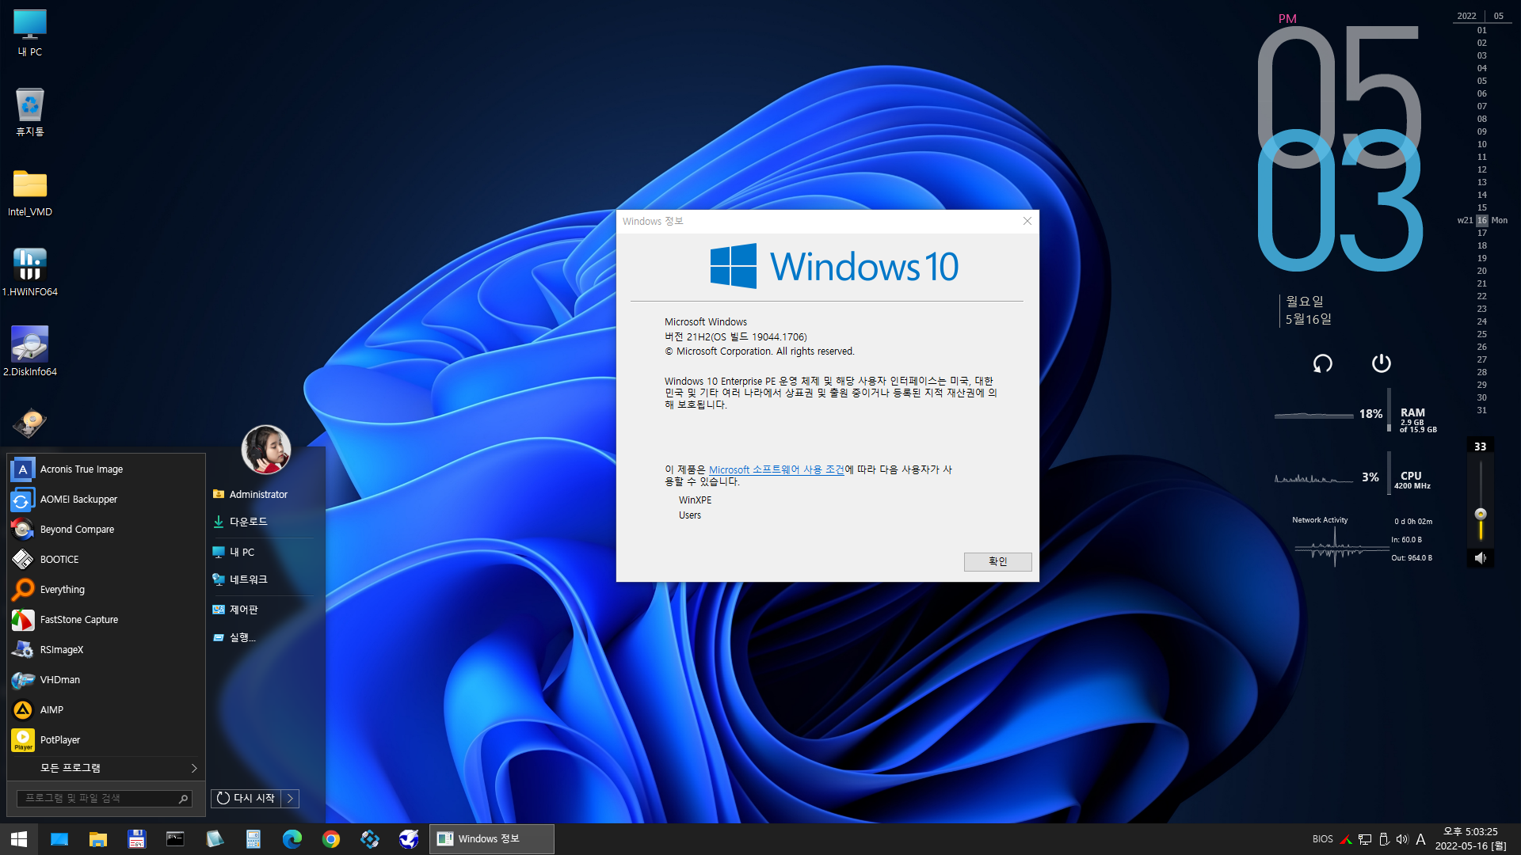Open the blue diamond network tool on taskbar
The width and height of the screenshot is (1521, 855).
(370, 839)
